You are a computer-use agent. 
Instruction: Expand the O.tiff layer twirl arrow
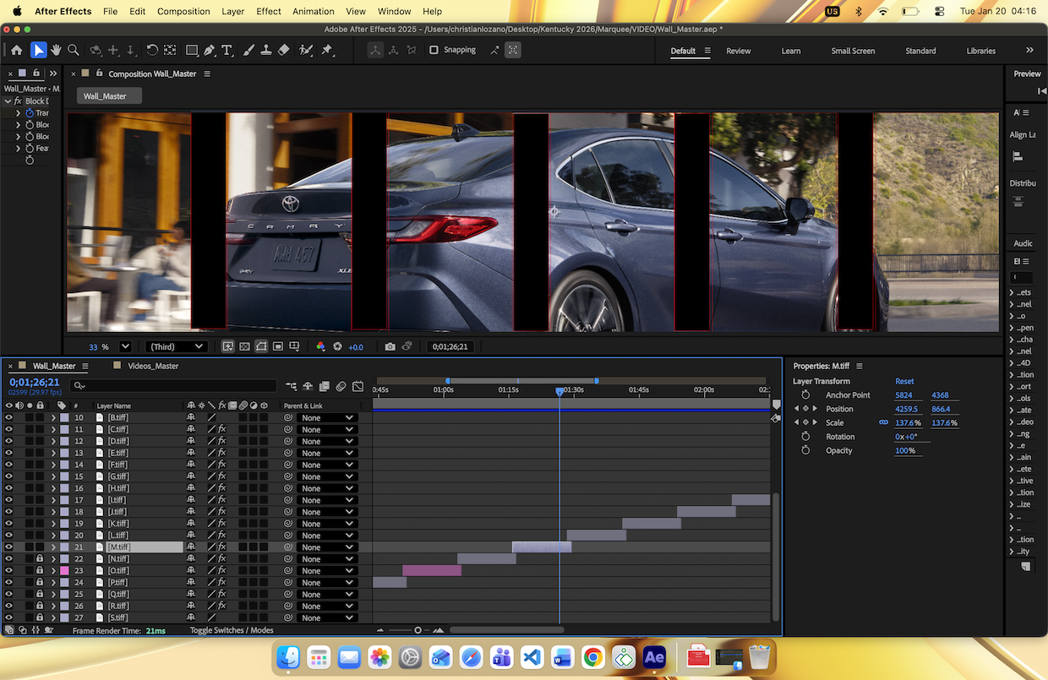coord(53,571)
